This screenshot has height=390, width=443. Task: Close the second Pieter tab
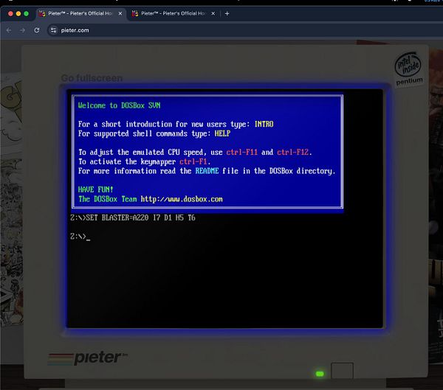coord(213,13)
